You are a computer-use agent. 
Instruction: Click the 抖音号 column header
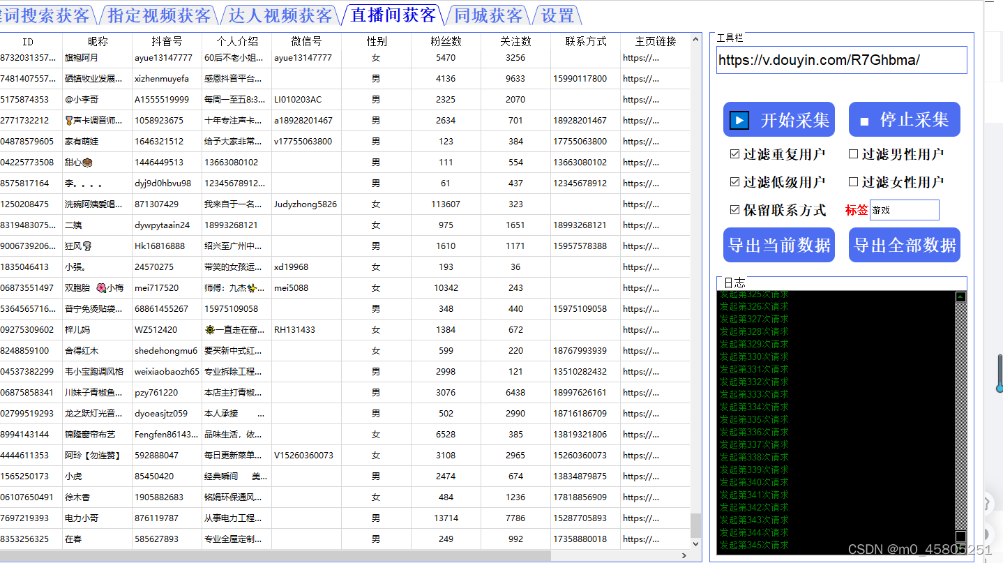tap(167, 41)
